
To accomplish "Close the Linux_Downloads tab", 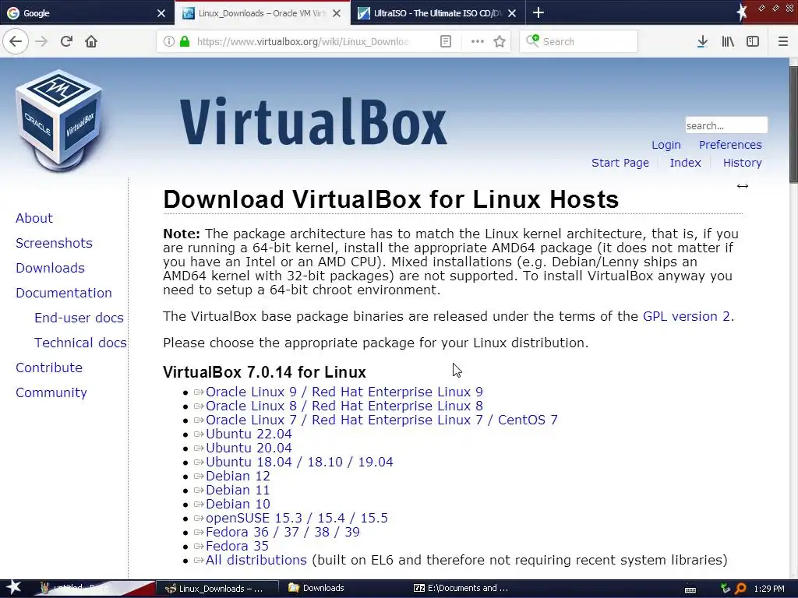I will [337, 13].
